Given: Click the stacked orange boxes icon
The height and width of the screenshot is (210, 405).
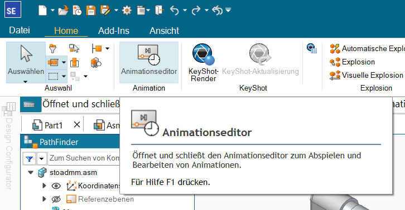Looking at the screenshot, I should click(74, 62).
